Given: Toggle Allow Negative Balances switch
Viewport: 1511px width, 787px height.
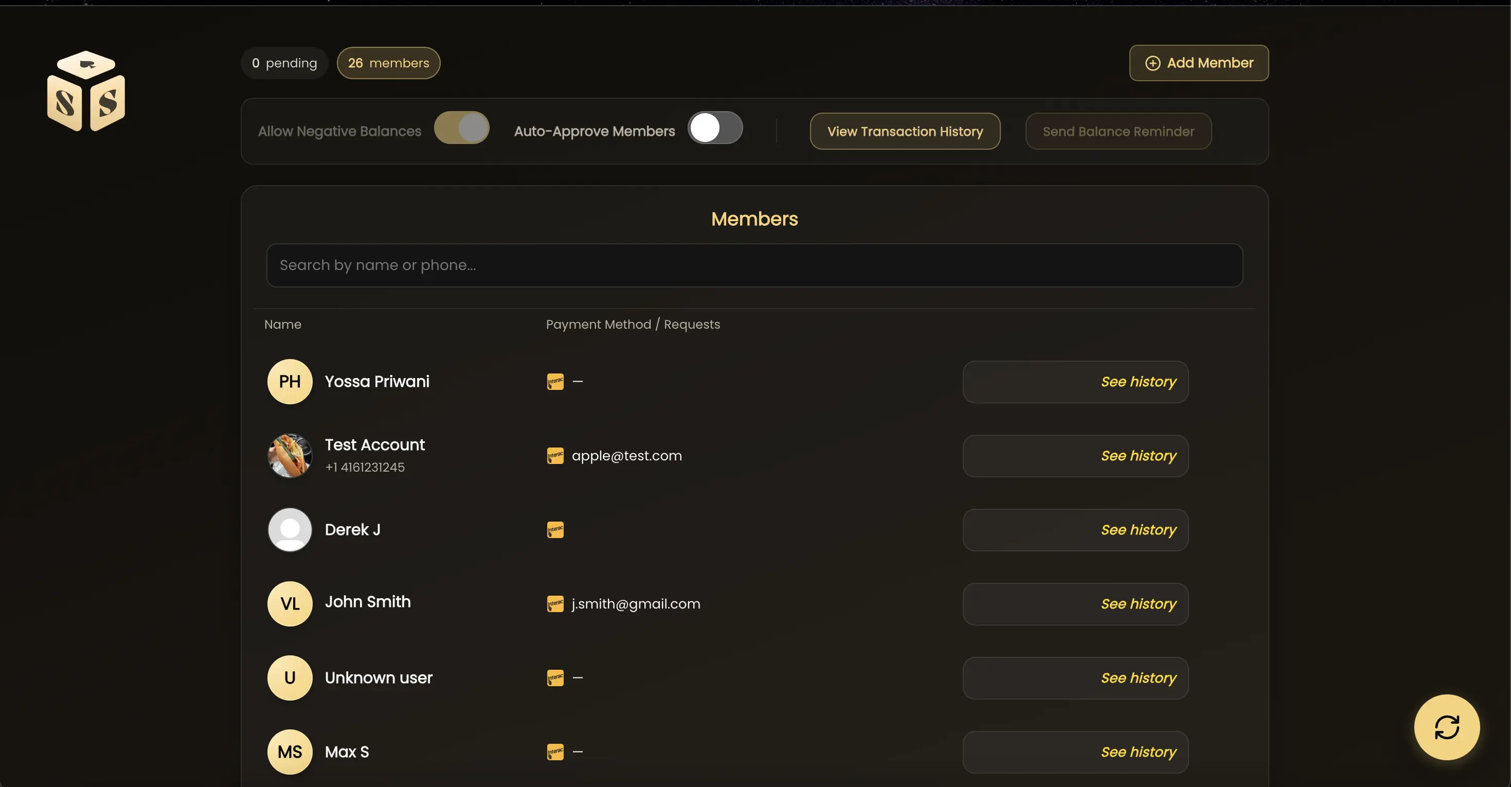Looking at the screenshot, I should click(x=462, y=128).
